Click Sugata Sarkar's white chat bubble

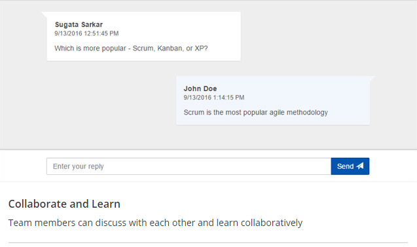[144, 36]
